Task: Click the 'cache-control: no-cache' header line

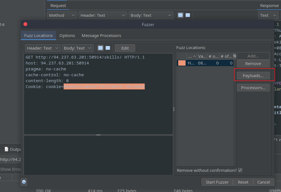Action: [x=55, y=75]
